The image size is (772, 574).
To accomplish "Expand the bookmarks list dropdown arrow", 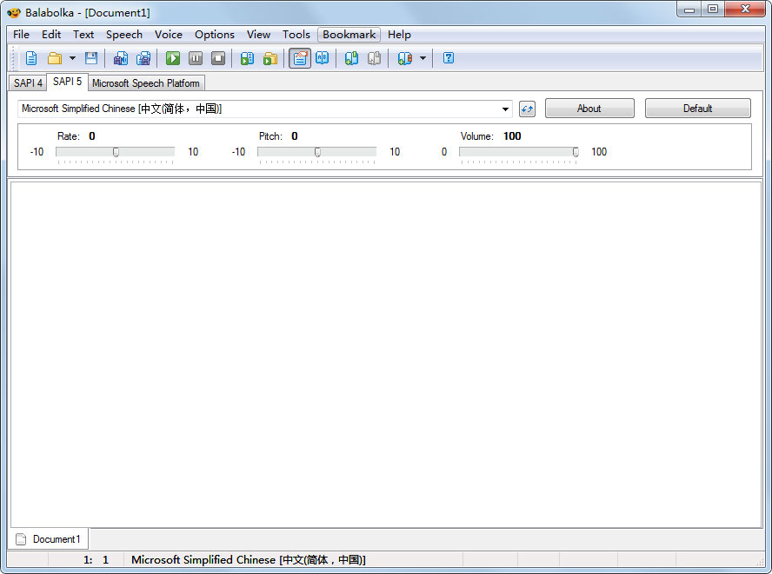I will pyautogui.click(x=423, y=58).
